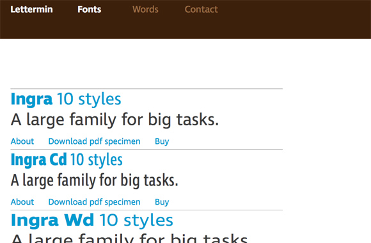371x243 pixels.
Task: Open the Ingra Cd 10 styles heading
Action: pos(67,160)
